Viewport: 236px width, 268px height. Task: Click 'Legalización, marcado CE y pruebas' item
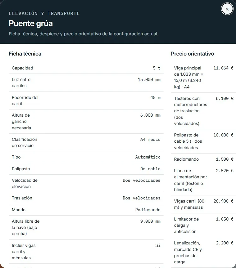(188, 252)
